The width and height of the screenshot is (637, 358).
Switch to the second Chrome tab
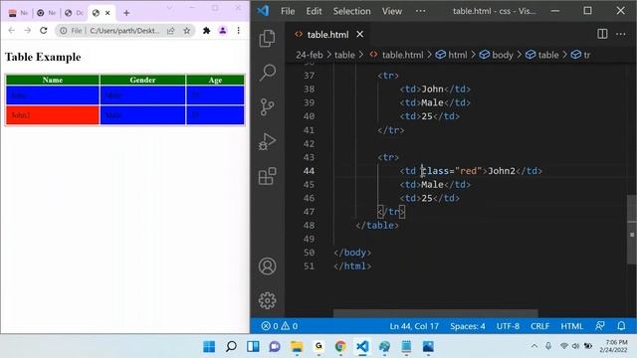point(46,13)
